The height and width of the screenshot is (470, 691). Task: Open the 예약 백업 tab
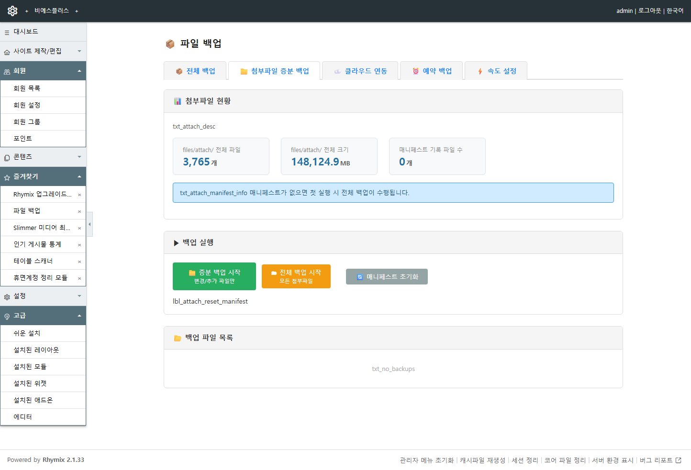[432, 71]
